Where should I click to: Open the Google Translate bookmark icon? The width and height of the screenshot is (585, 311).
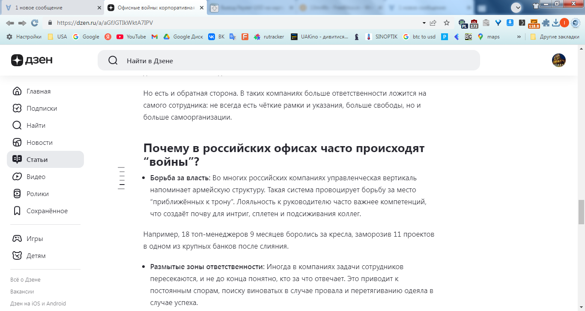coord(233,37)
